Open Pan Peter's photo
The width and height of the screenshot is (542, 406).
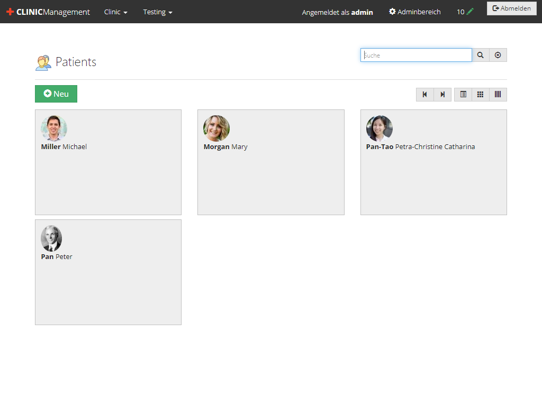51,238
